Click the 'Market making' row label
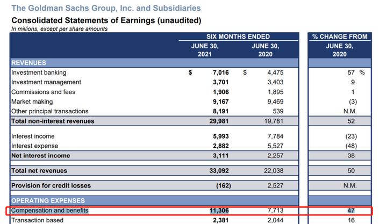Viewport: 387px width, 224px height. [x=32, y=102]
